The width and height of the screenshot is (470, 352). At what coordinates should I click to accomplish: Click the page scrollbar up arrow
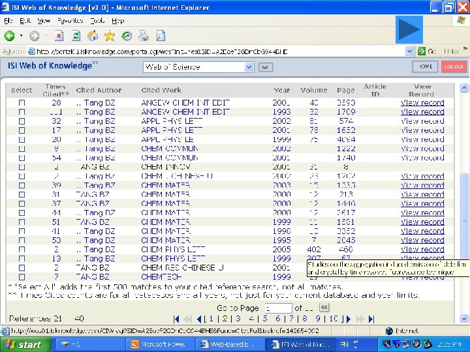(x=464, y=88)
